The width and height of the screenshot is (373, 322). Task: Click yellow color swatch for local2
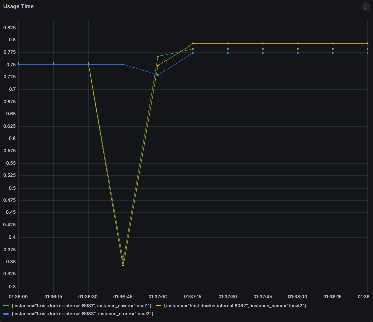pyautogui.click(x=158, y=306)
